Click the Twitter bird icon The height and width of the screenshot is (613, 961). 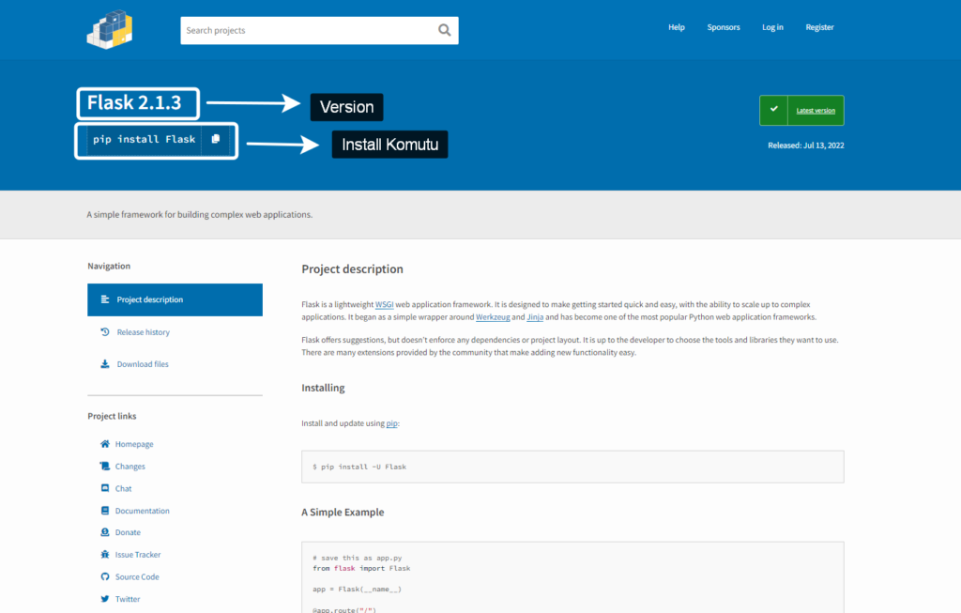(x=105, y=599)
